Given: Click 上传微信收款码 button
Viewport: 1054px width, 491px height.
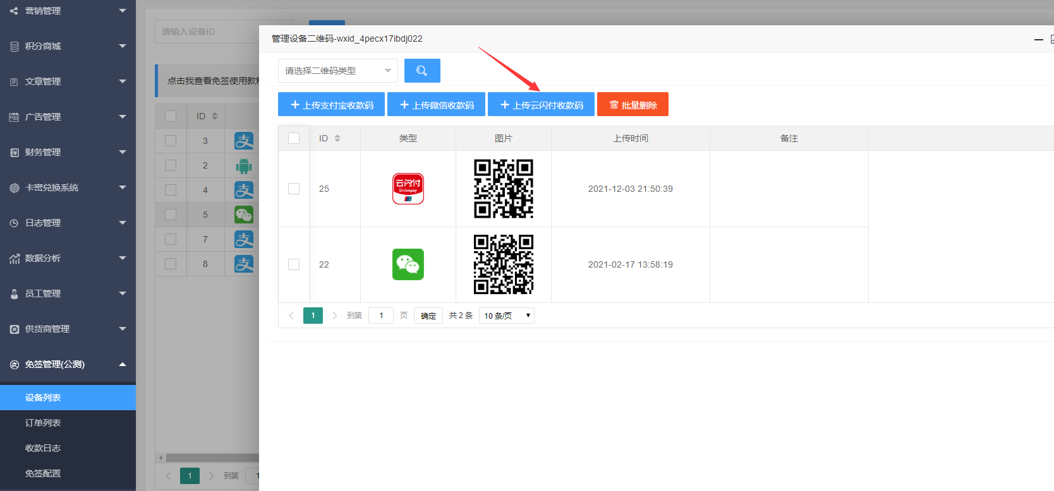Looking at the screenshot, I should point(436,105).
